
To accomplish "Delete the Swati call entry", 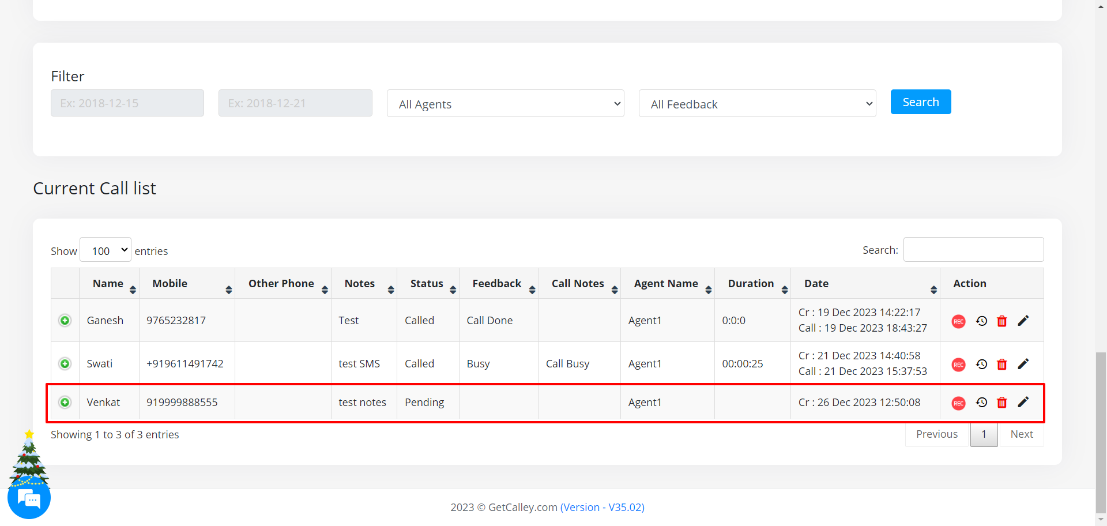I will [x=1002, y=365].
